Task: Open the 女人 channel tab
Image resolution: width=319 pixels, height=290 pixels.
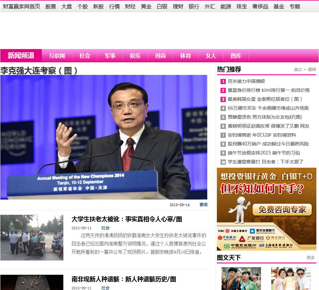Action: tap(211, 56)
